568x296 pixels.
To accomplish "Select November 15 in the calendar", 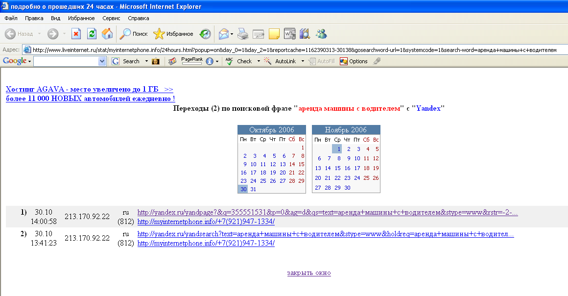I will click(337, 168).
